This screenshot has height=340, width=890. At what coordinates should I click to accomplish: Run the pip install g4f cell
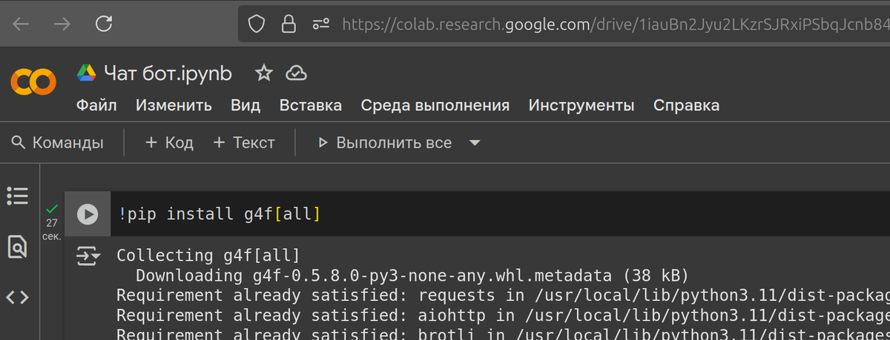[x=88, y=214]
